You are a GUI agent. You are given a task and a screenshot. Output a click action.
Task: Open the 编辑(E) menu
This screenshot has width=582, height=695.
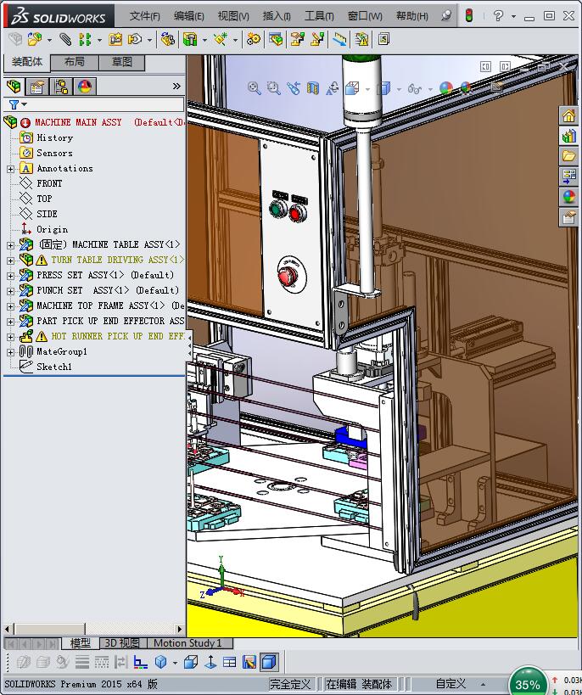coord(189,16)
